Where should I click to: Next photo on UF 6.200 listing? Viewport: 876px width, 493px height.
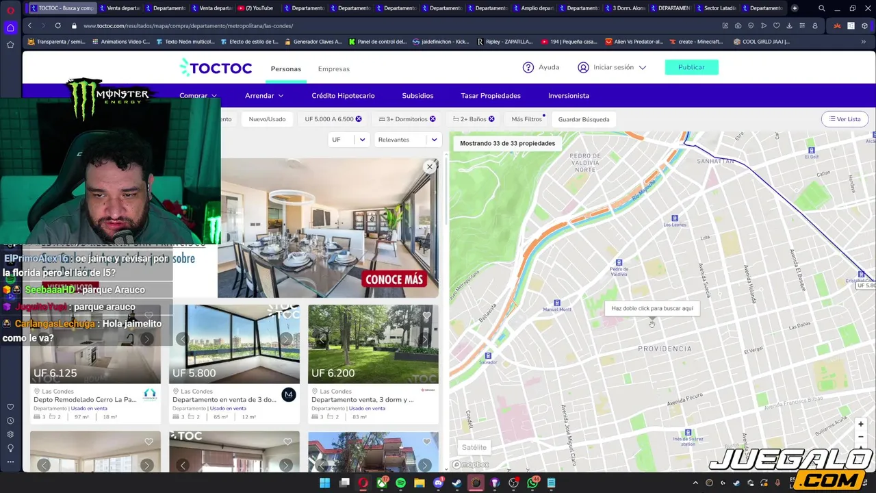pos(425,339)
